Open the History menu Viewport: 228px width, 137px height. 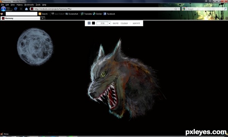[20, 5]
